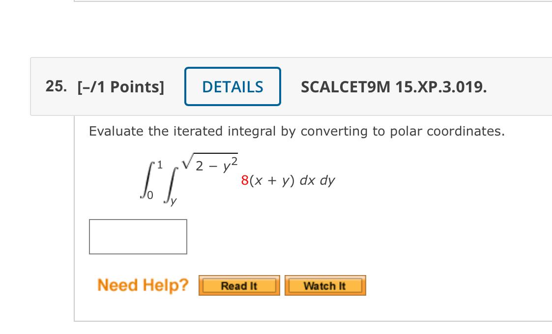The image size is (552, 334).
Task: Click the top divider line above question 25
Action: [295, 4]
